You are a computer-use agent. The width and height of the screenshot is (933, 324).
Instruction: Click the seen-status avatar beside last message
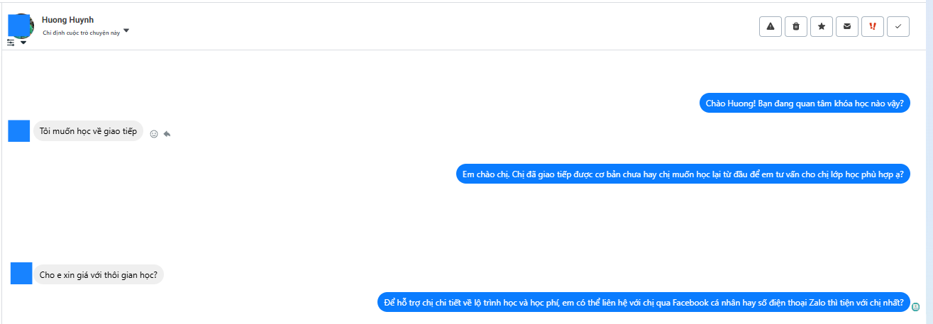pos(916,307)
